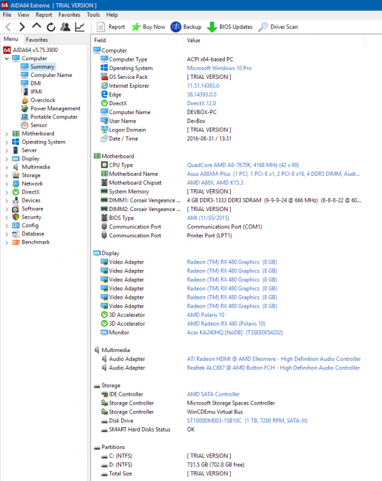Open Microsoft Windows 10 Pro link
This screenshot has width=382, height=481.
click(x=219, y=68)
